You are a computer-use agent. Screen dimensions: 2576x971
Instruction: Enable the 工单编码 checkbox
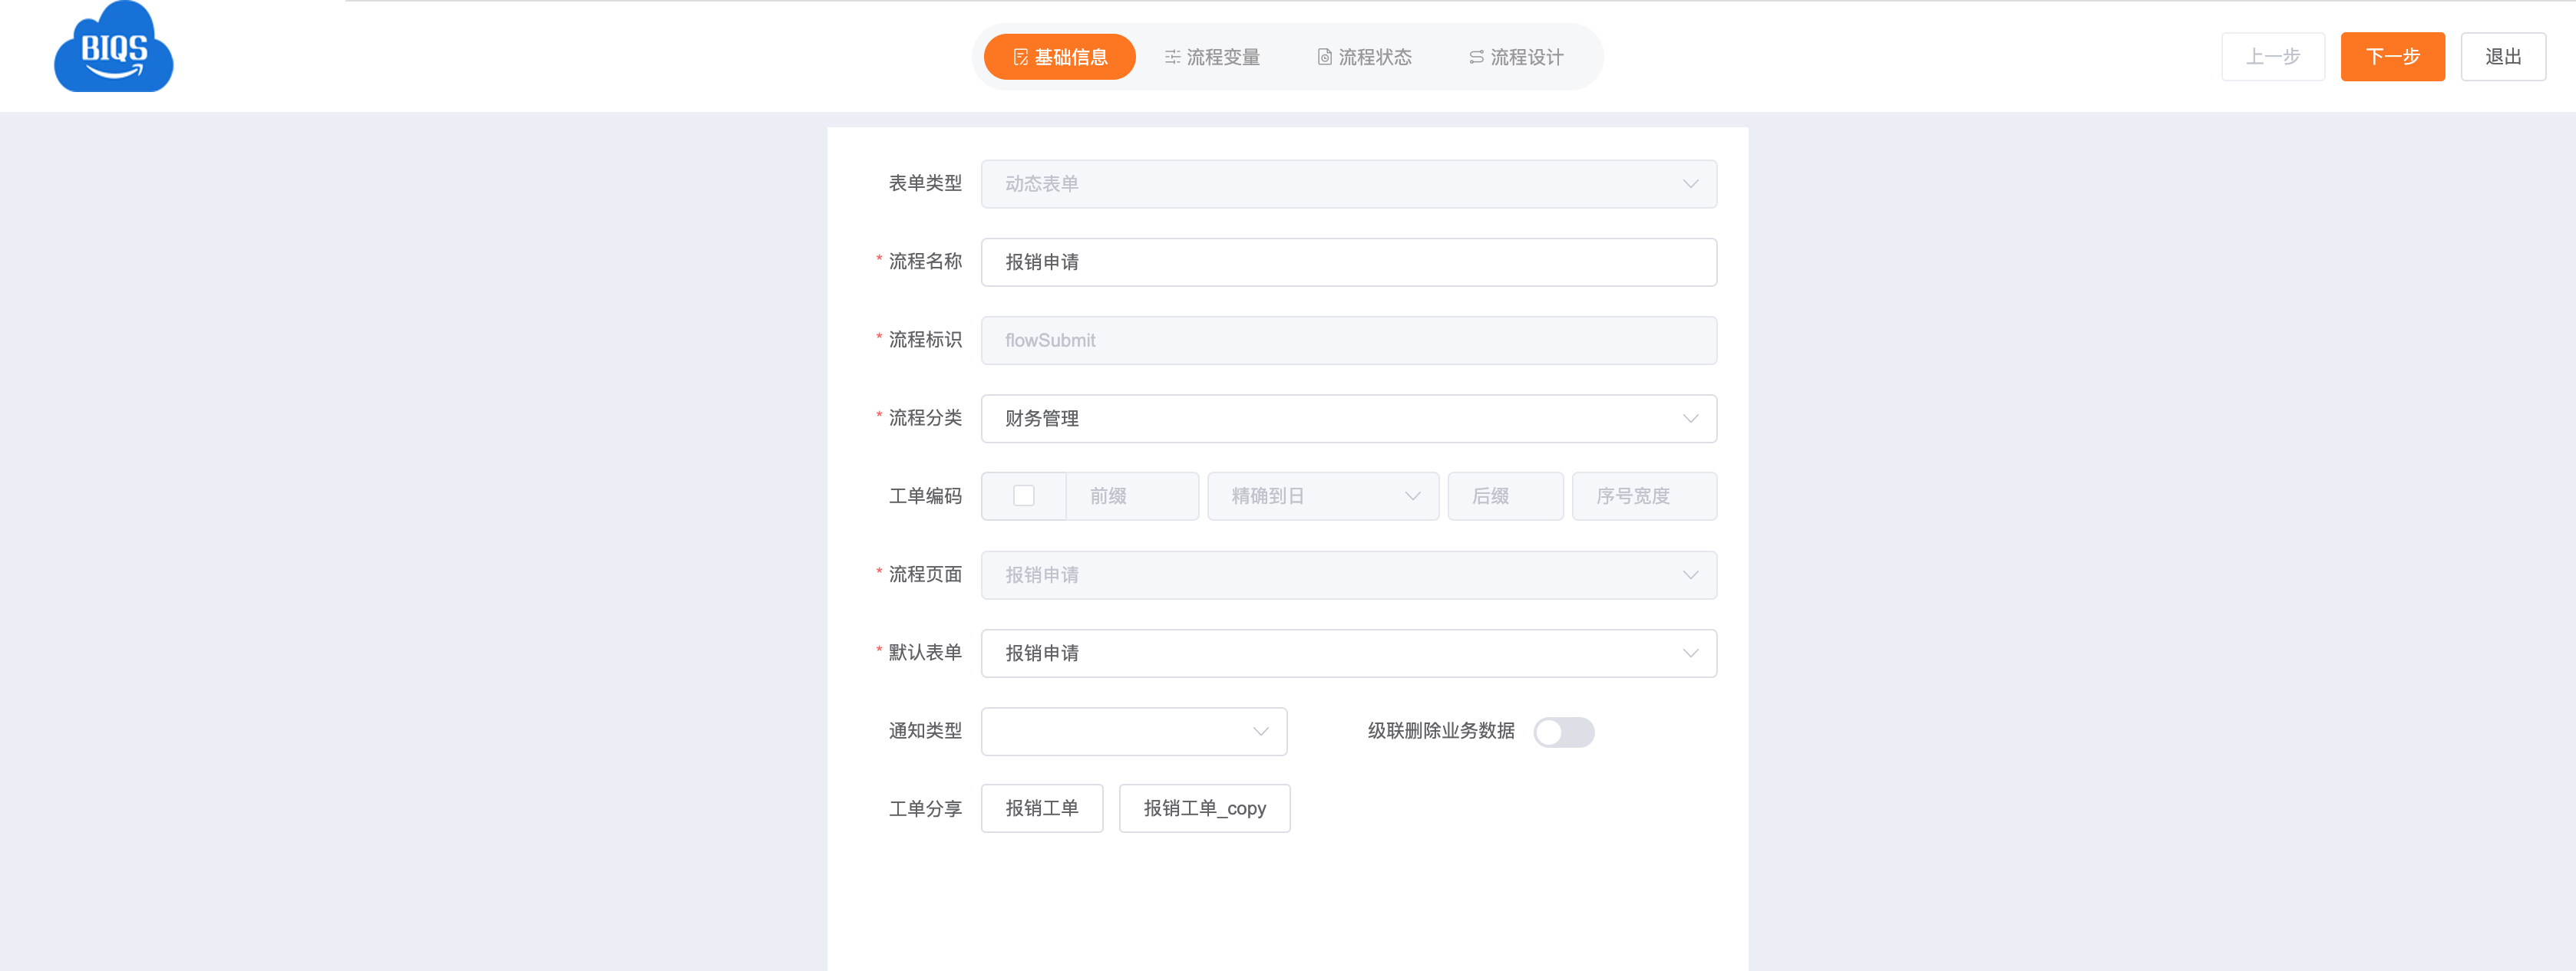click(x=1023, y=495)
